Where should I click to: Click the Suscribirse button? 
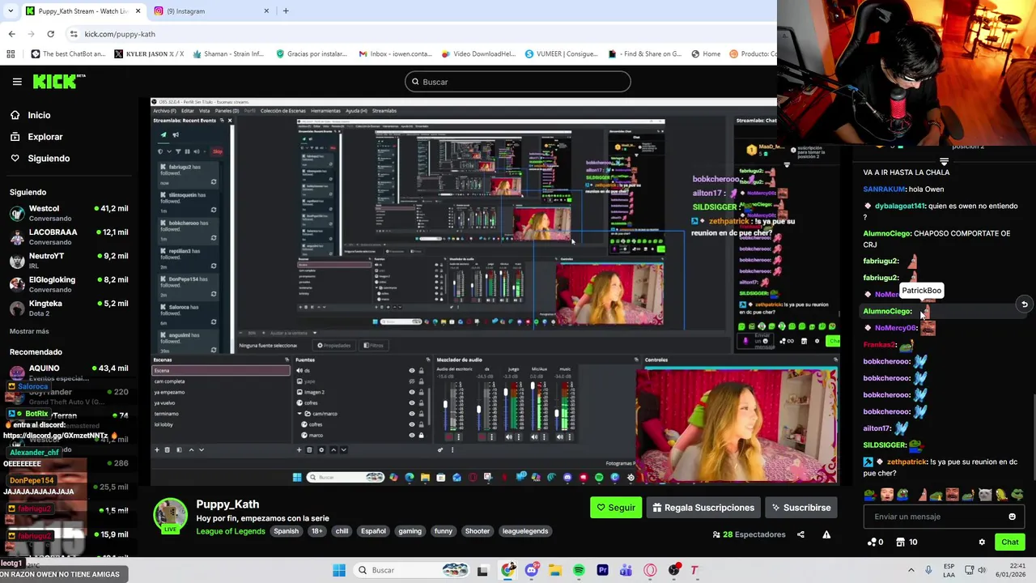click(800, 508)
